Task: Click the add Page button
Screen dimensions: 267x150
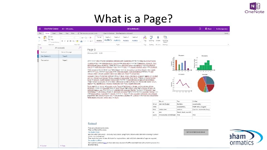Action: (63, 146)
